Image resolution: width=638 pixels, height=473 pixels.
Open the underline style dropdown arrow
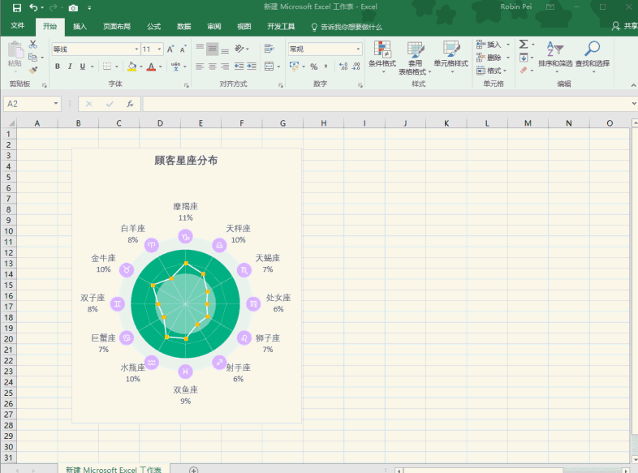(93, 67)
